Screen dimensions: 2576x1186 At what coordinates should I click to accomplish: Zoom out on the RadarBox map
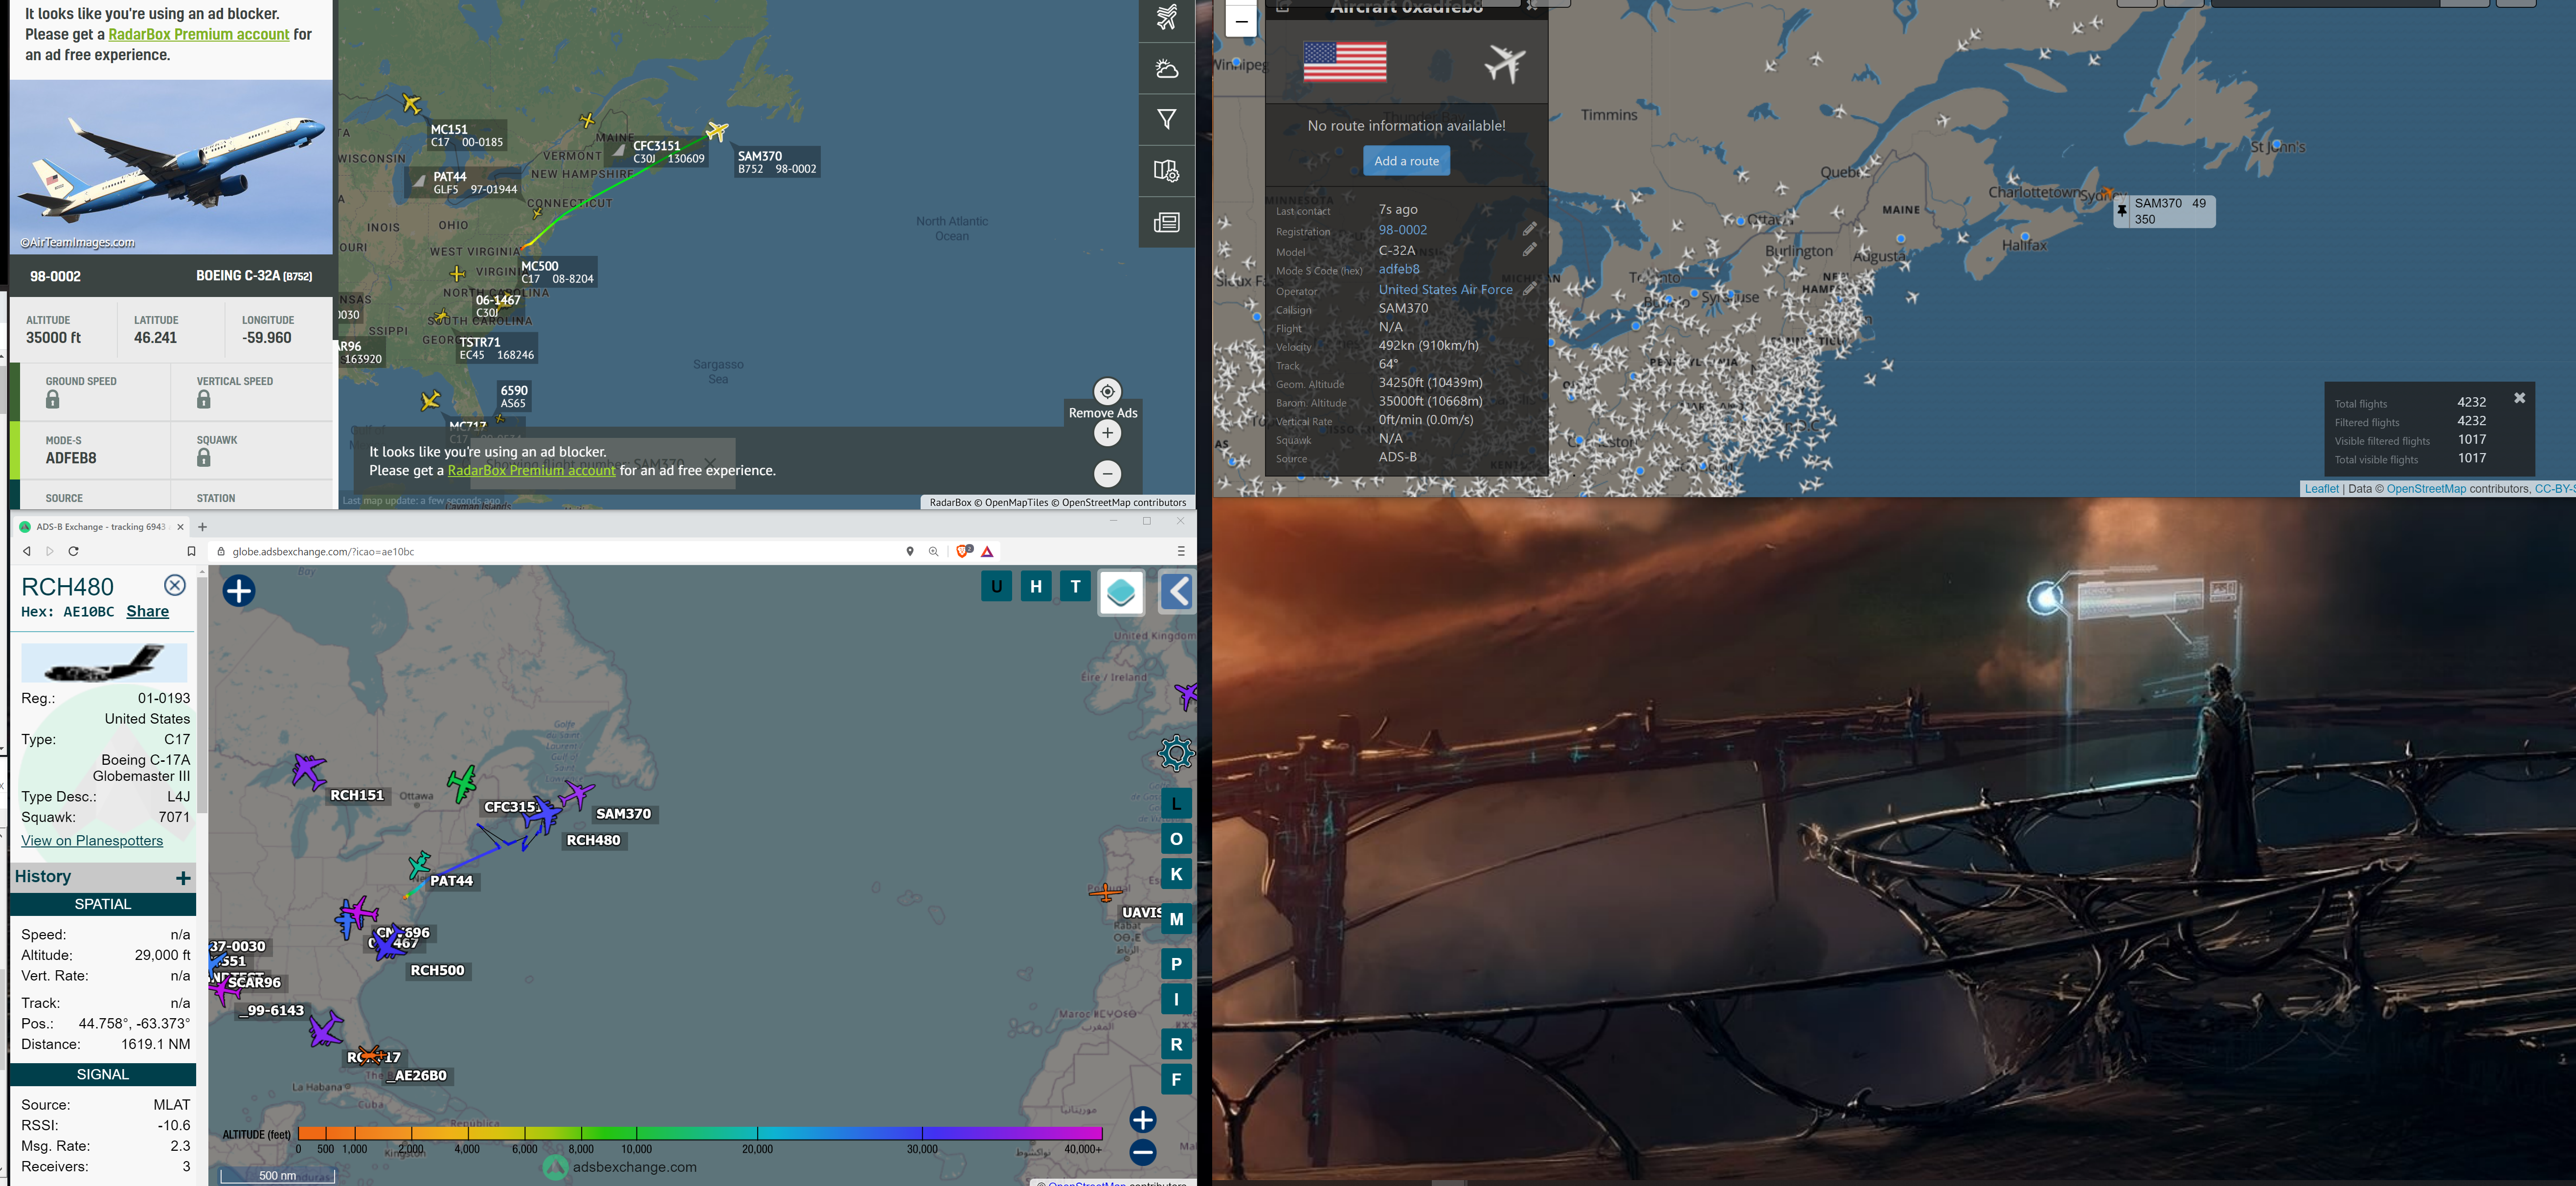coord(1107,473)
